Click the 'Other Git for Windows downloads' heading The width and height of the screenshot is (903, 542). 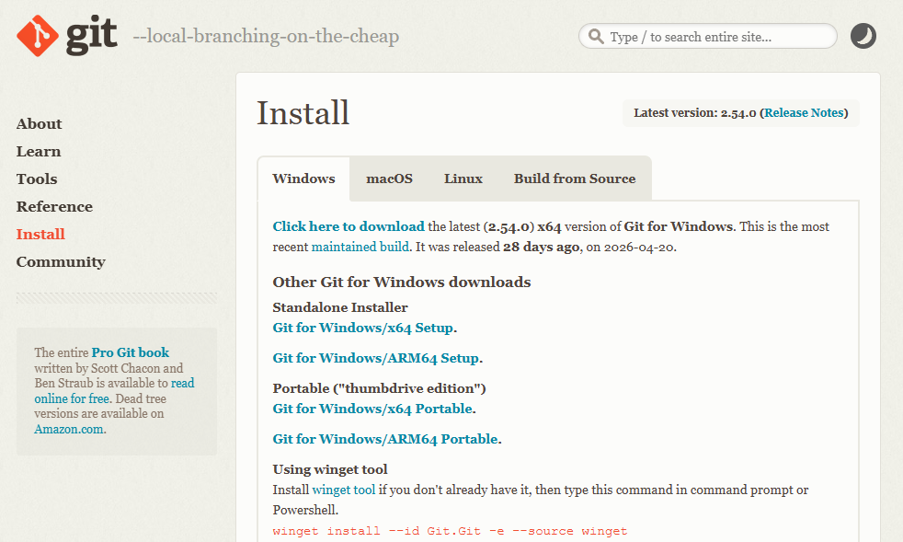tap(402, 282)
